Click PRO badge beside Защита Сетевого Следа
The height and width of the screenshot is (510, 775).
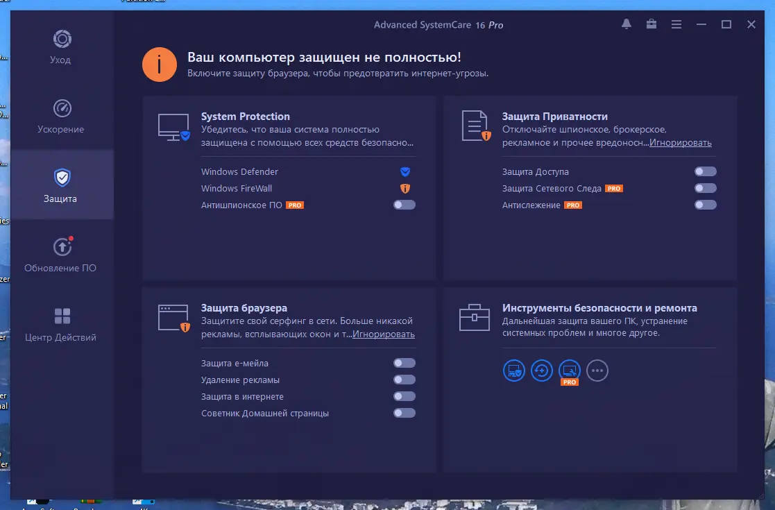pyautogui.click(x=614, y=188)
